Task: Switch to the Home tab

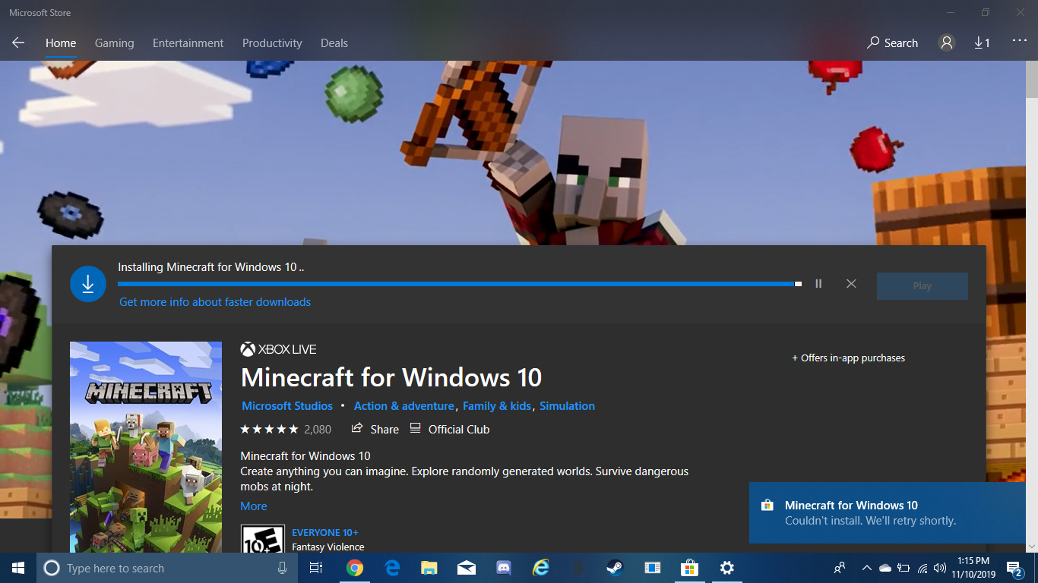Action: pos(61,43)
